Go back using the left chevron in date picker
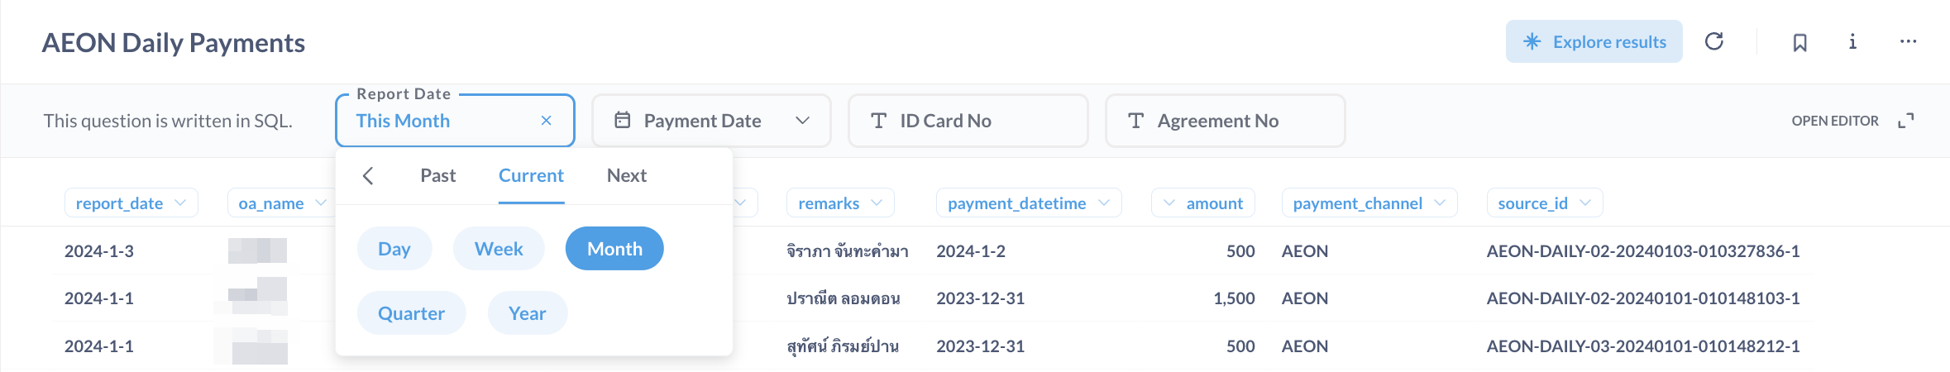Screen dimensions: 1950x372 point(369,175)
